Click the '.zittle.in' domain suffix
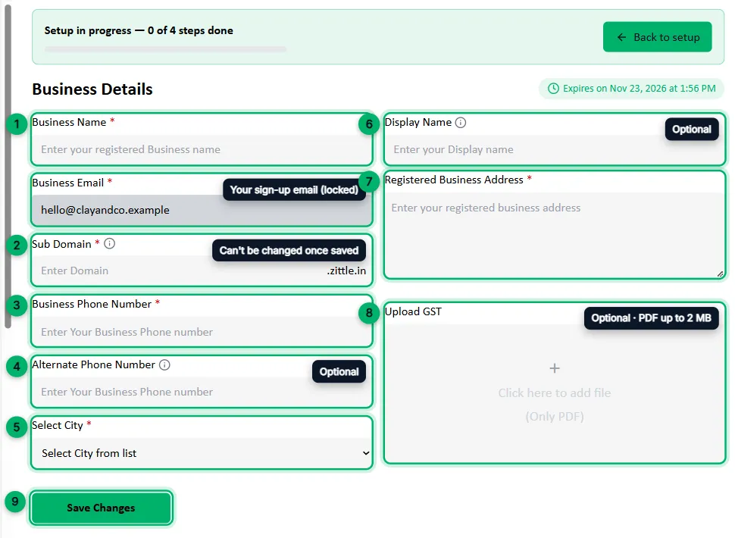Image resolution: width=735 pixels, height=538 pixels. [x=346, y=271]
